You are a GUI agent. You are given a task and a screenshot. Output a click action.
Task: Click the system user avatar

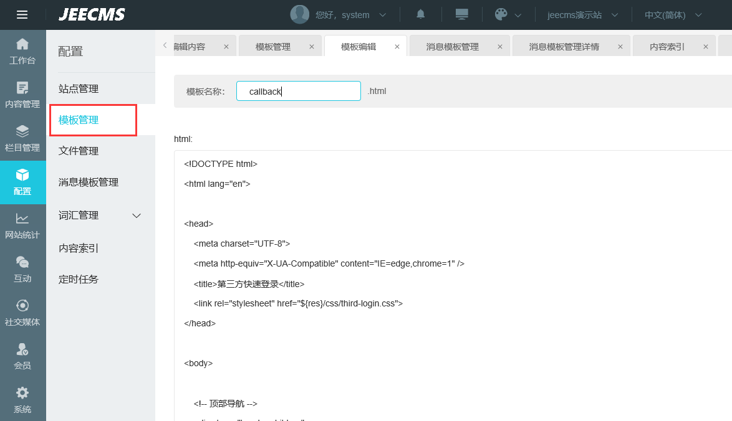coord(300,14)
